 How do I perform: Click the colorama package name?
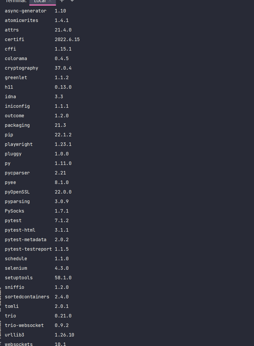coord(16,59)
